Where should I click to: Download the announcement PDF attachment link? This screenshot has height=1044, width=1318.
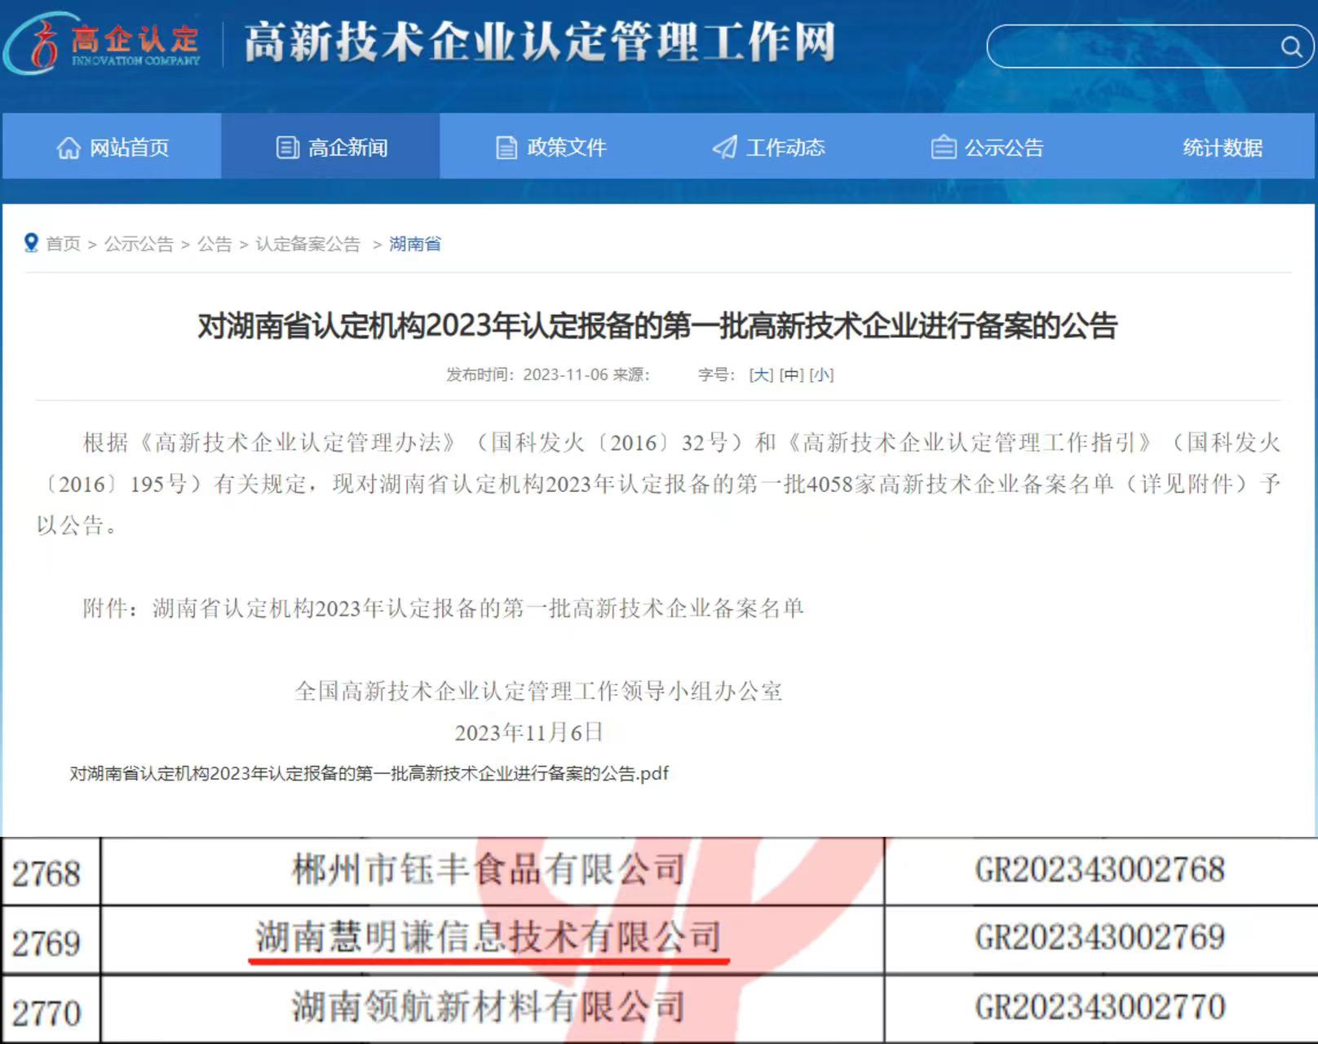369,773
